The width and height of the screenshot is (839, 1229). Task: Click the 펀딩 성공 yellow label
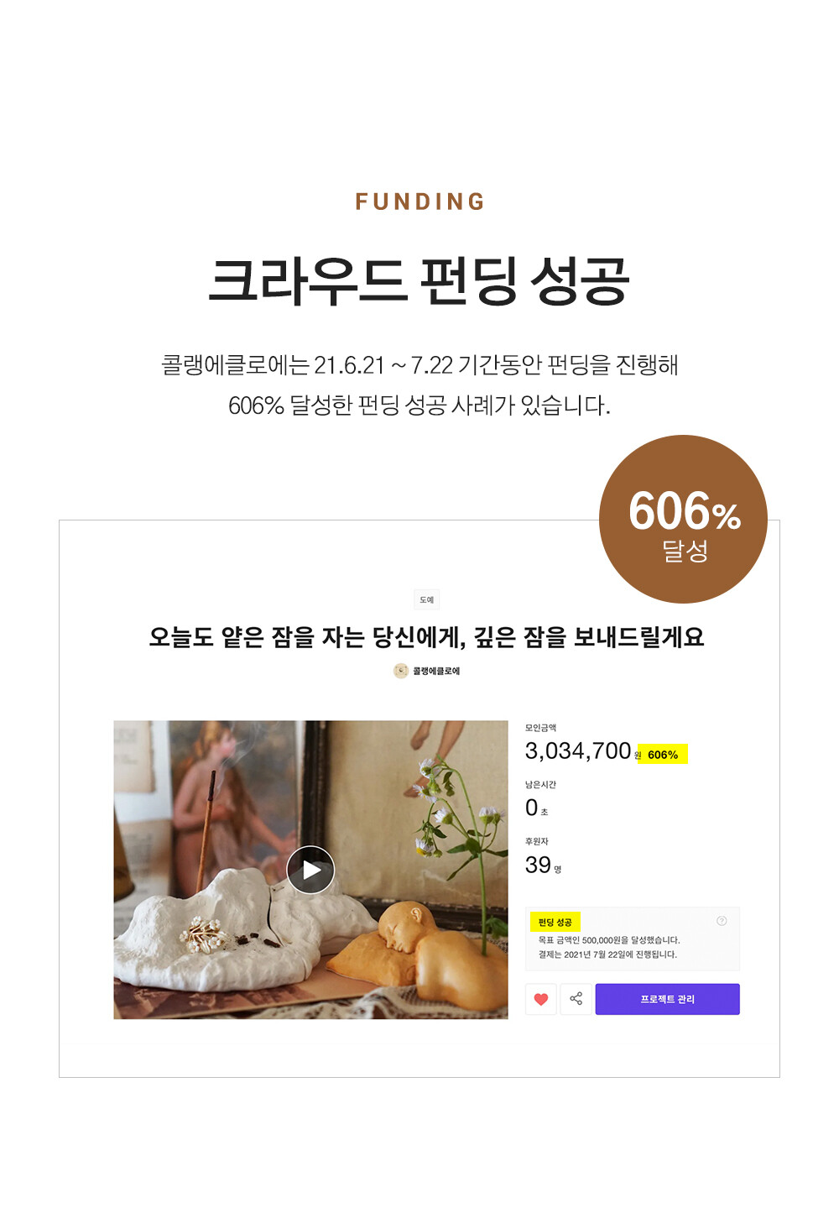(x=555, y=922)
